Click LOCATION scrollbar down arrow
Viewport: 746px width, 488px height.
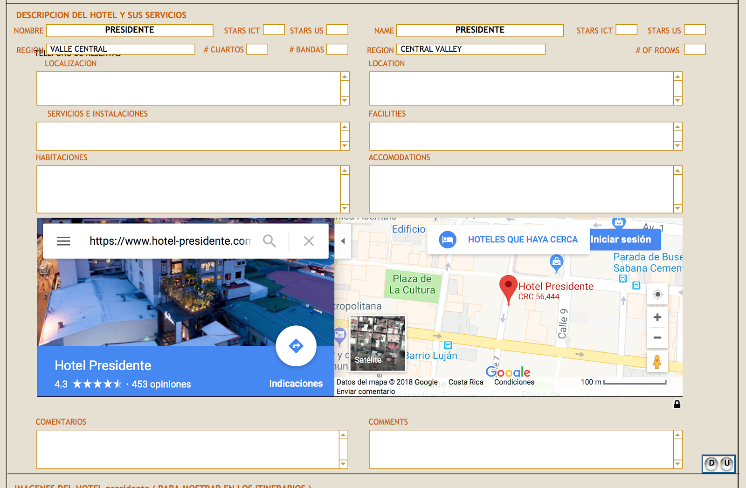tap(678, 101)
